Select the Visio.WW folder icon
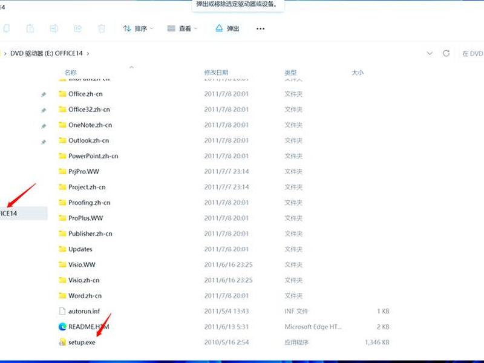Image resolution: width=484 pixels, height=363 pixels. 62,264
